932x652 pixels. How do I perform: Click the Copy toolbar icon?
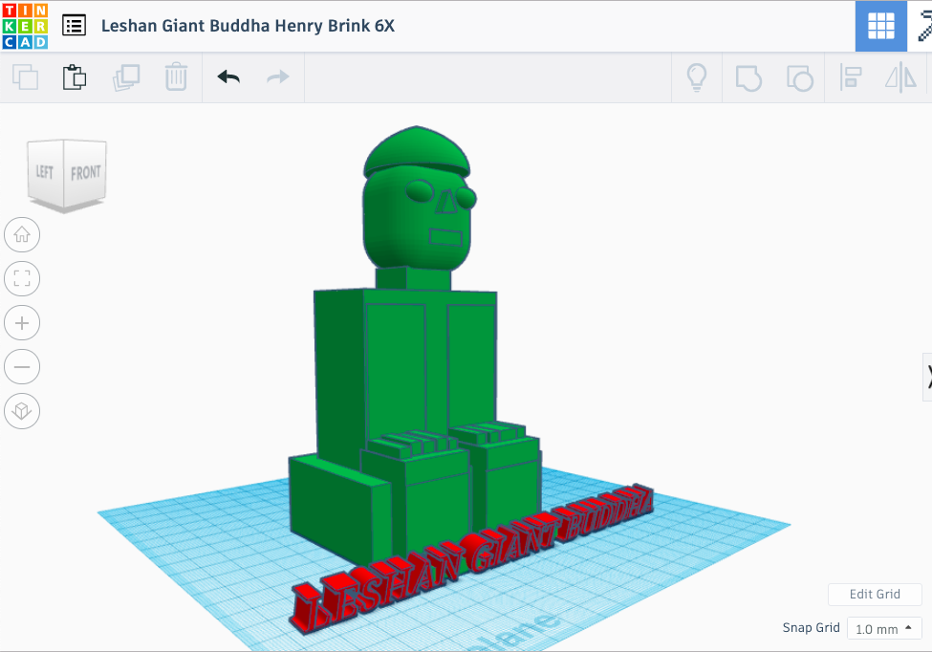click(x=25, y=77)
